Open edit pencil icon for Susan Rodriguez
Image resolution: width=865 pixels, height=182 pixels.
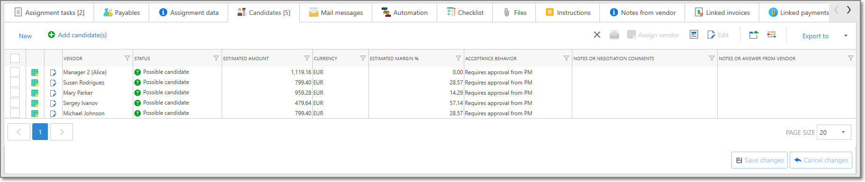coord(53,83)
